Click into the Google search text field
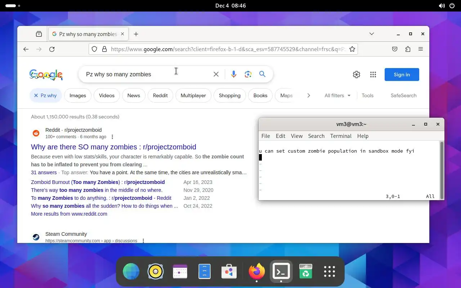 pos(148,74)
